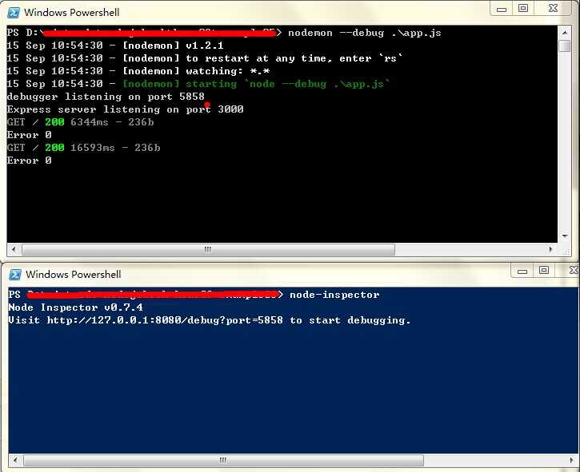Click the http://127.0.0.1:8080/debug?port=5858 URL
This screenshot has width=580, height=472.
[165, 320]
